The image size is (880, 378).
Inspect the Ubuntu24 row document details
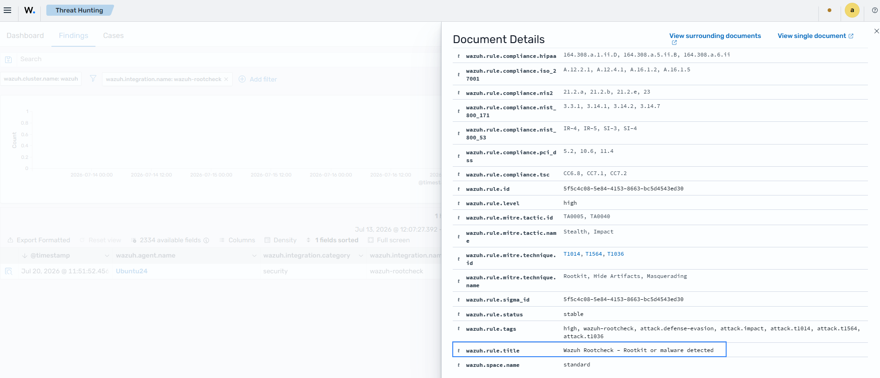(8, 271)
